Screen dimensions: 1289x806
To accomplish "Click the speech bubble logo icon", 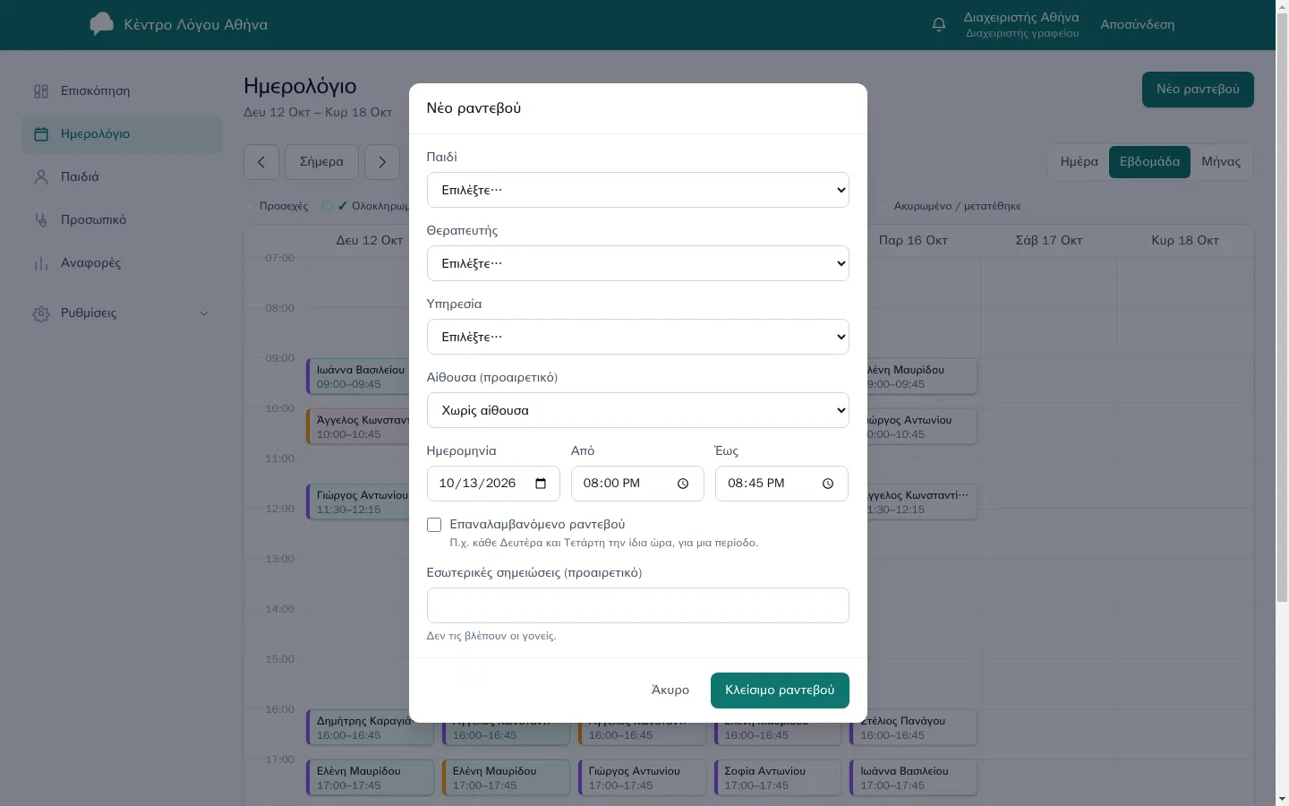I will pyautogui.click(x=102, y=24).
